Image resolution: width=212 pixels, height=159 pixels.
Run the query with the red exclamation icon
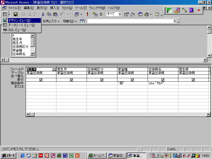[x=87, y=14]
